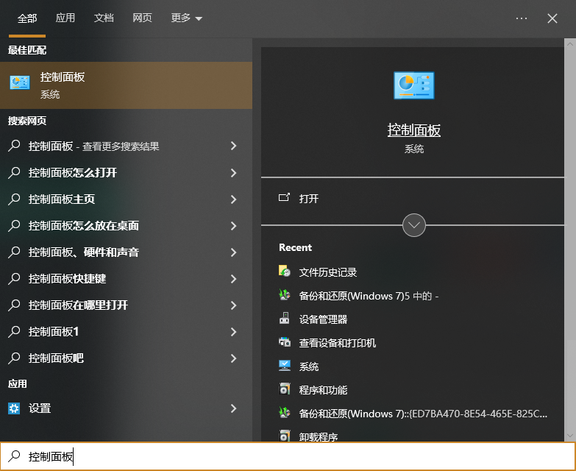
Task: Click the 查看设备和打印机 icon
Action: pyautogui.click(x=285, y=342)
